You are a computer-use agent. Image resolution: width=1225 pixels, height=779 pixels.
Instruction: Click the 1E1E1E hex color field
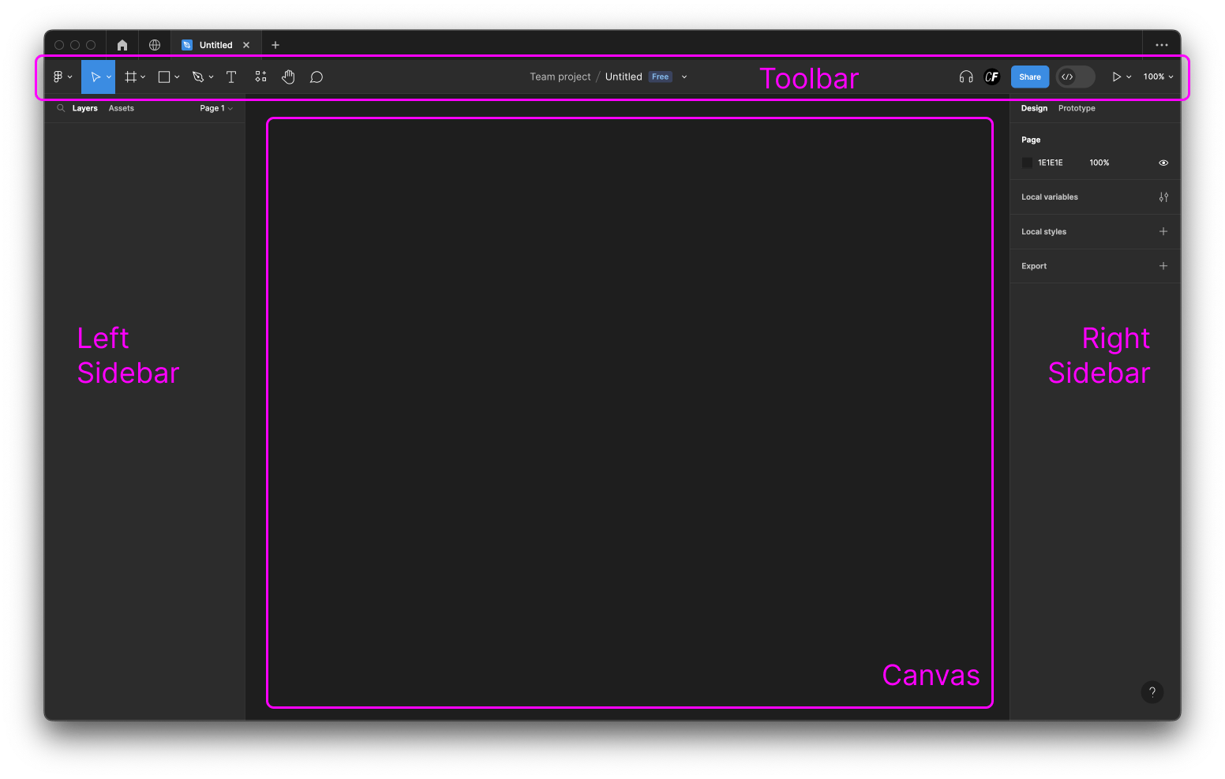coord(1051,163)
